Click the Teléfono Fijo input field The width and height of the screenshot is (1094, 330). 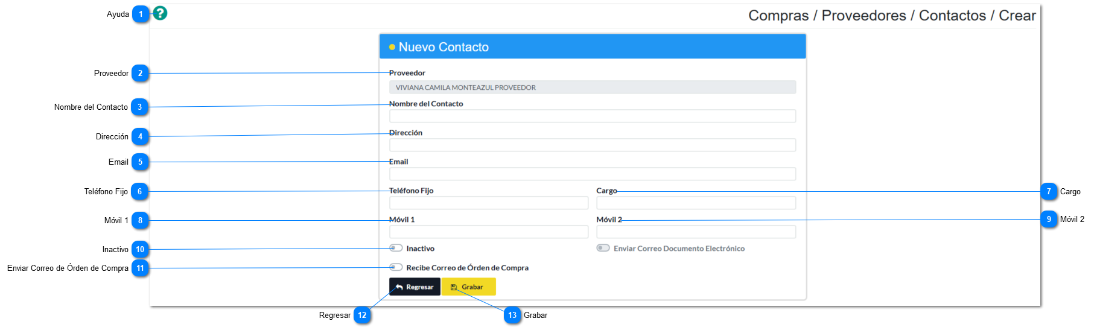489,203
